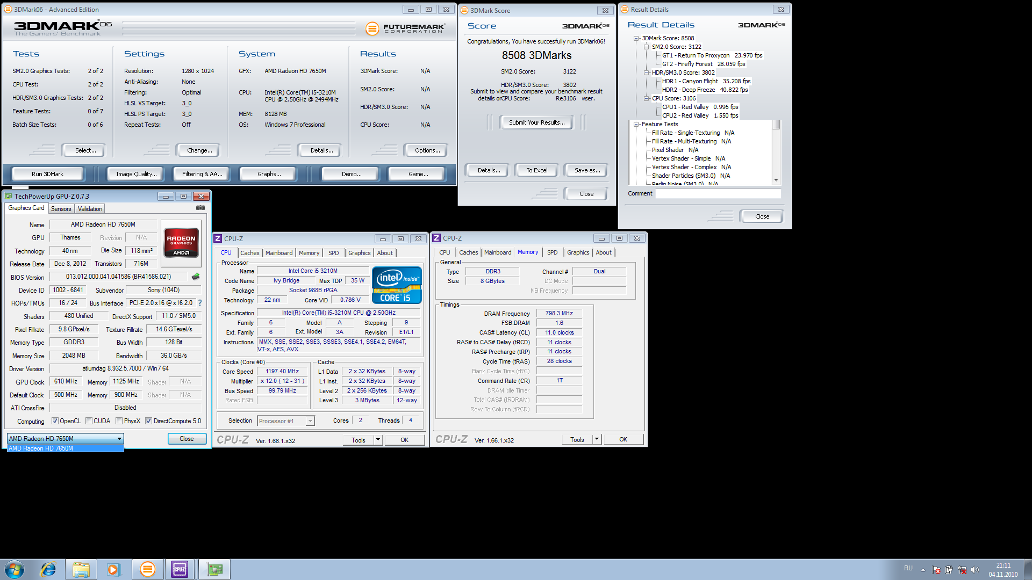Toggle the DirectCompute 5.0 checkbox
Viewport: 1032px width, 580px height.
click(148, 421)
